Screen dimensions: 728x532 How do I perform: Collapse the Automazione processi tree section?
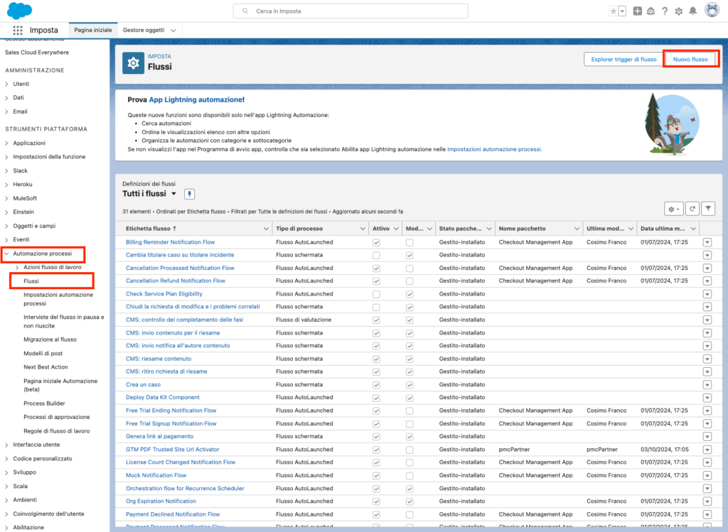pos(7,254)
